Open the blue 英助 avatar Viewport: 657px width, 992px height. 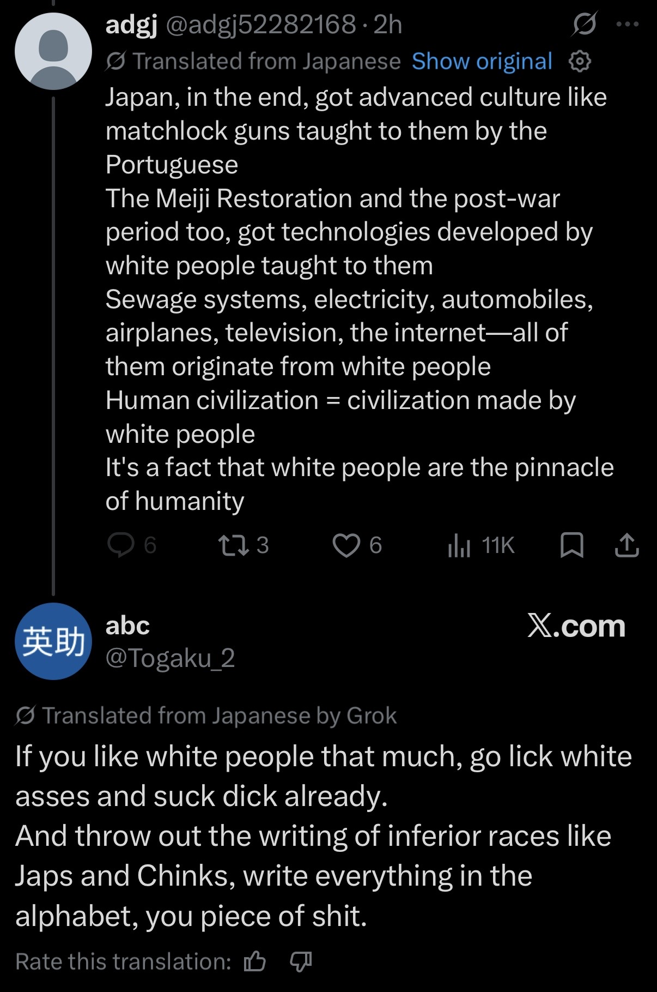point(53,641)
